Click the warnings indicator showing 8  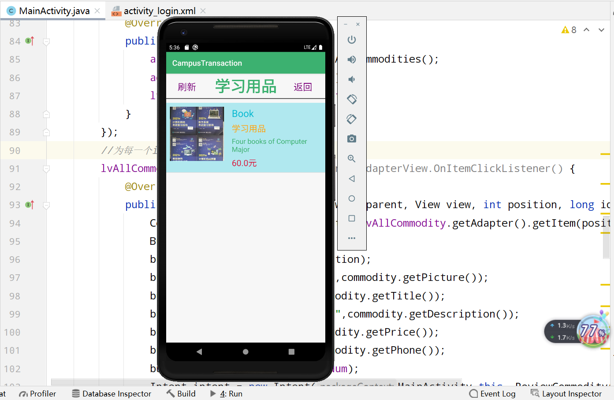pyautogui.click(x=569, y=30)
